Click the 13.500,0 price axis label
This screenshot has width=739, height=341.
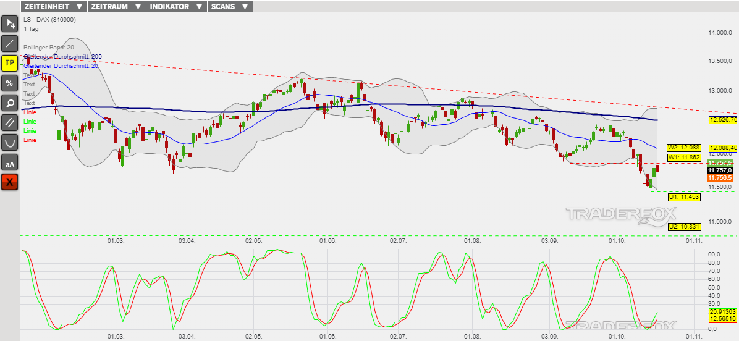point(720,61)
